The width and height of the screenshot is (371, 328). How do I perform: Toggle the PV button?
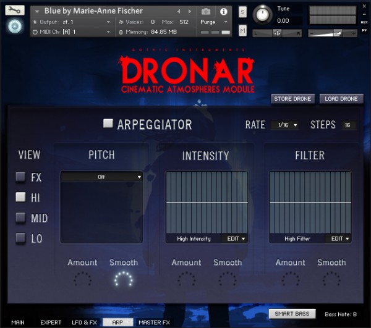click(x=364, y=30)
